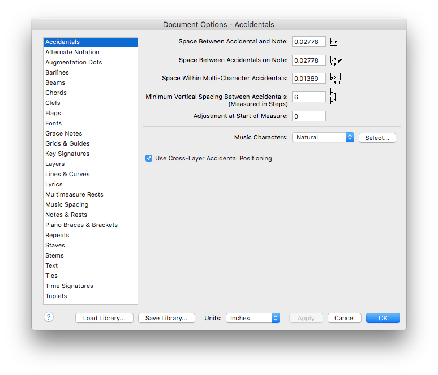This screenshot has height=375, width=438.
Task: Select Text category
Action: [91, 266]
